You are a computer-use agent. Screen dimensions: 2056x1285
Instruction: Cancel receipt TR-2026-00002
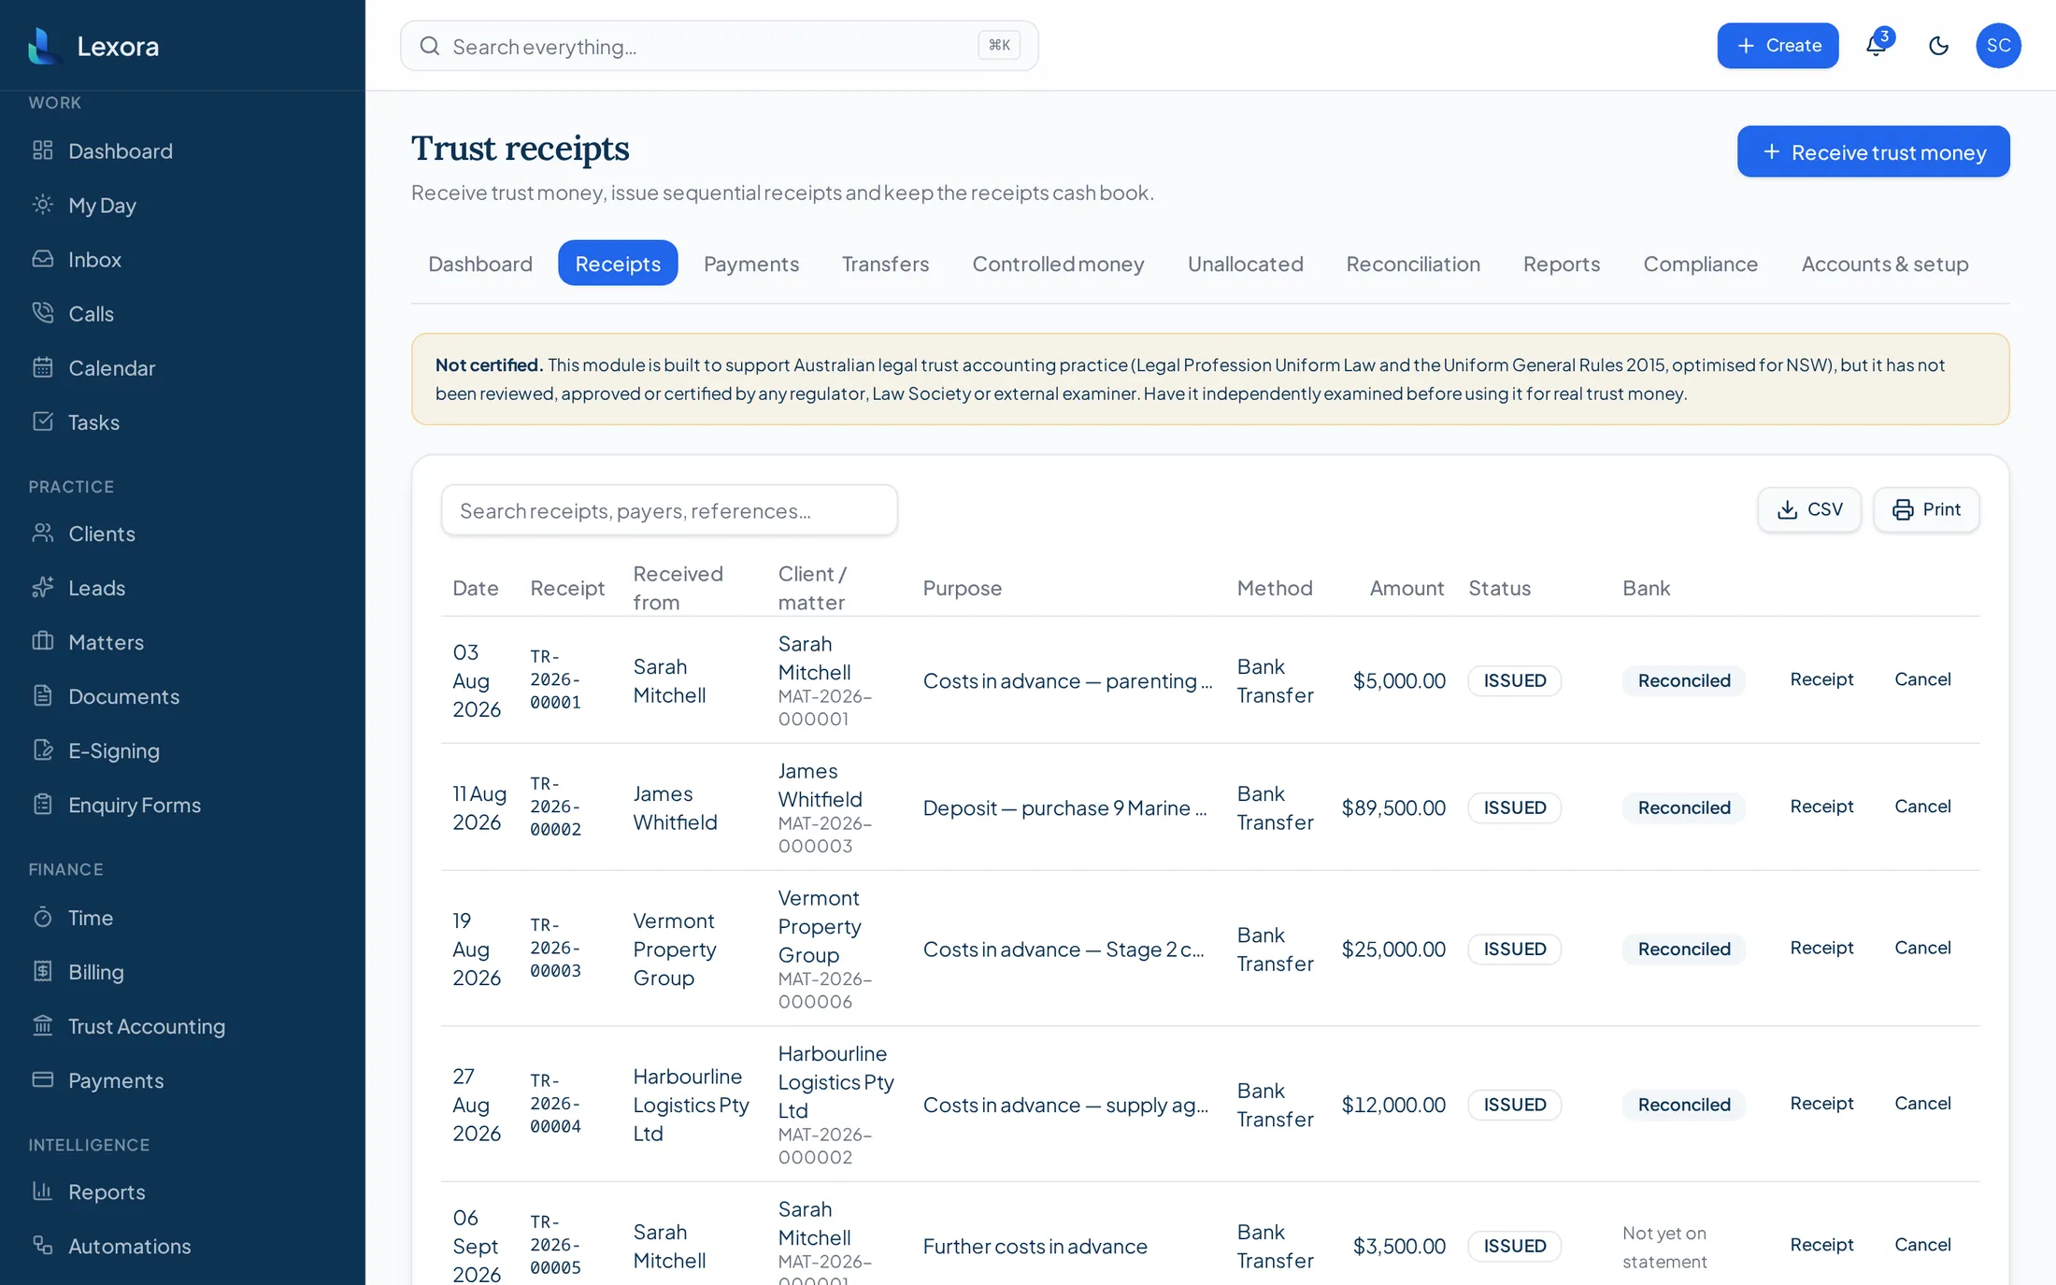click(1922, 807)
